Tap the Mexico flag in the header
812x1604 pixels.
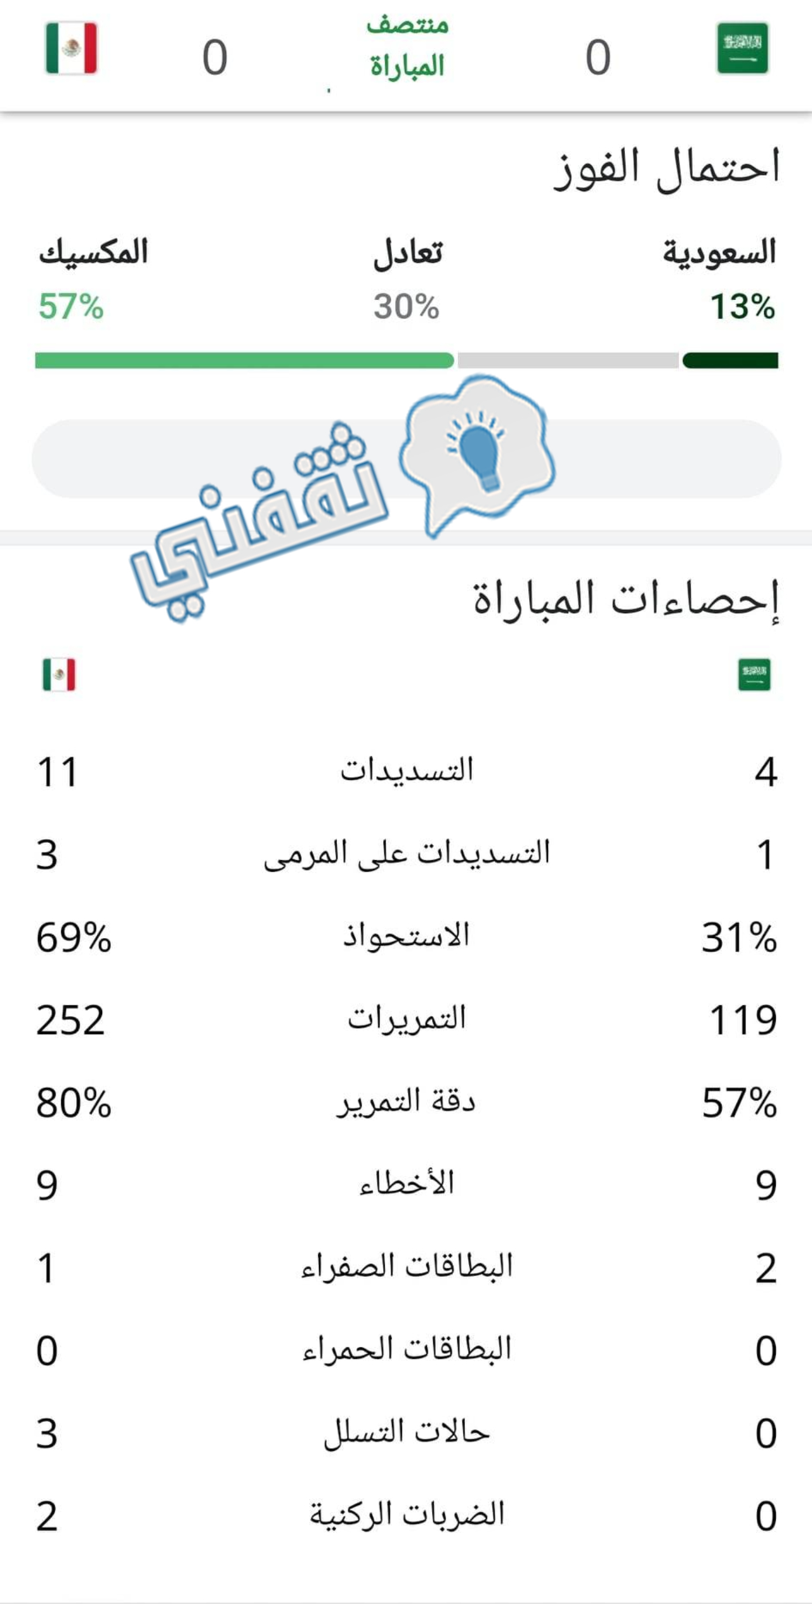(x=71, y=48)
